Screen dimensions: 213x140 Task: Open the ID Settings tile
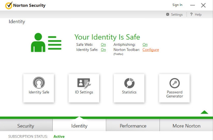pos(84,88)
